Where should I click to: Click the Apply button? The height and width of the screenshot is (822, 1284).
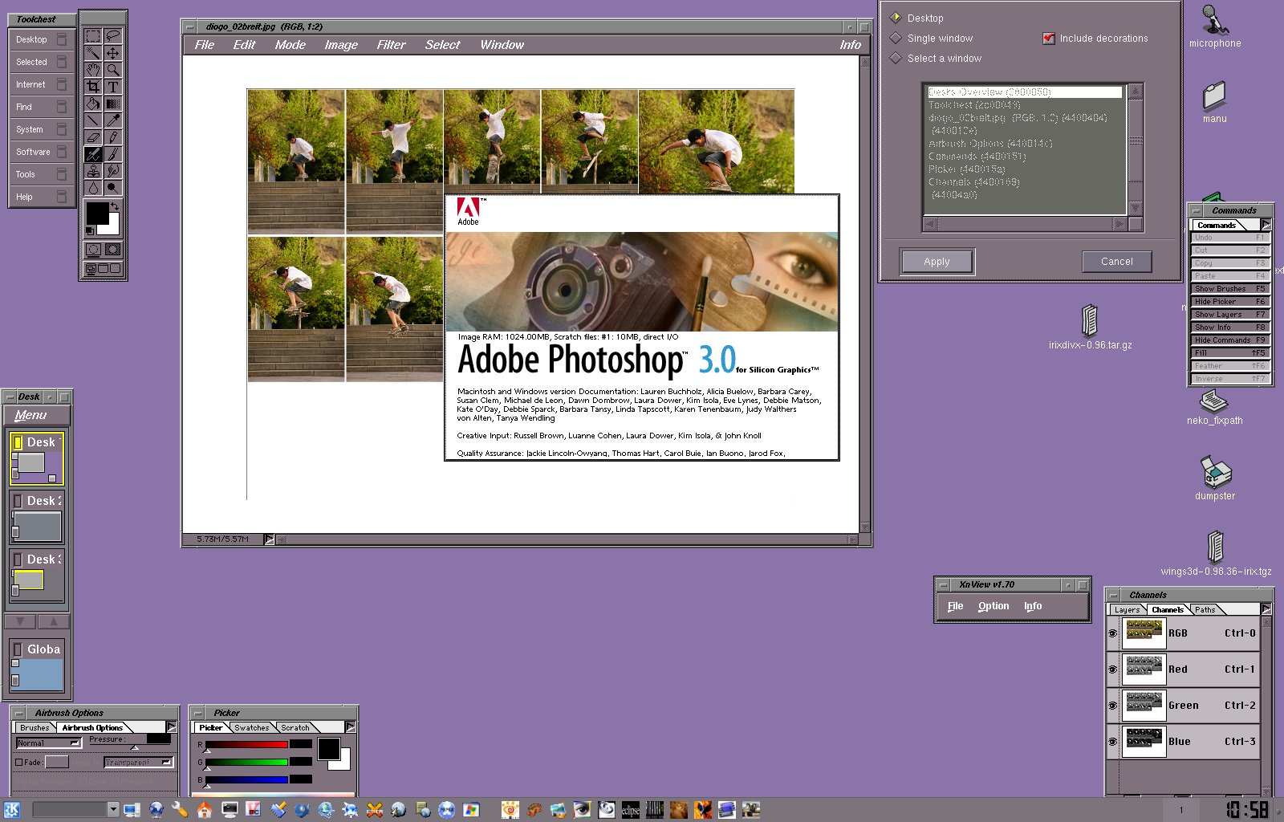point(937,262)
